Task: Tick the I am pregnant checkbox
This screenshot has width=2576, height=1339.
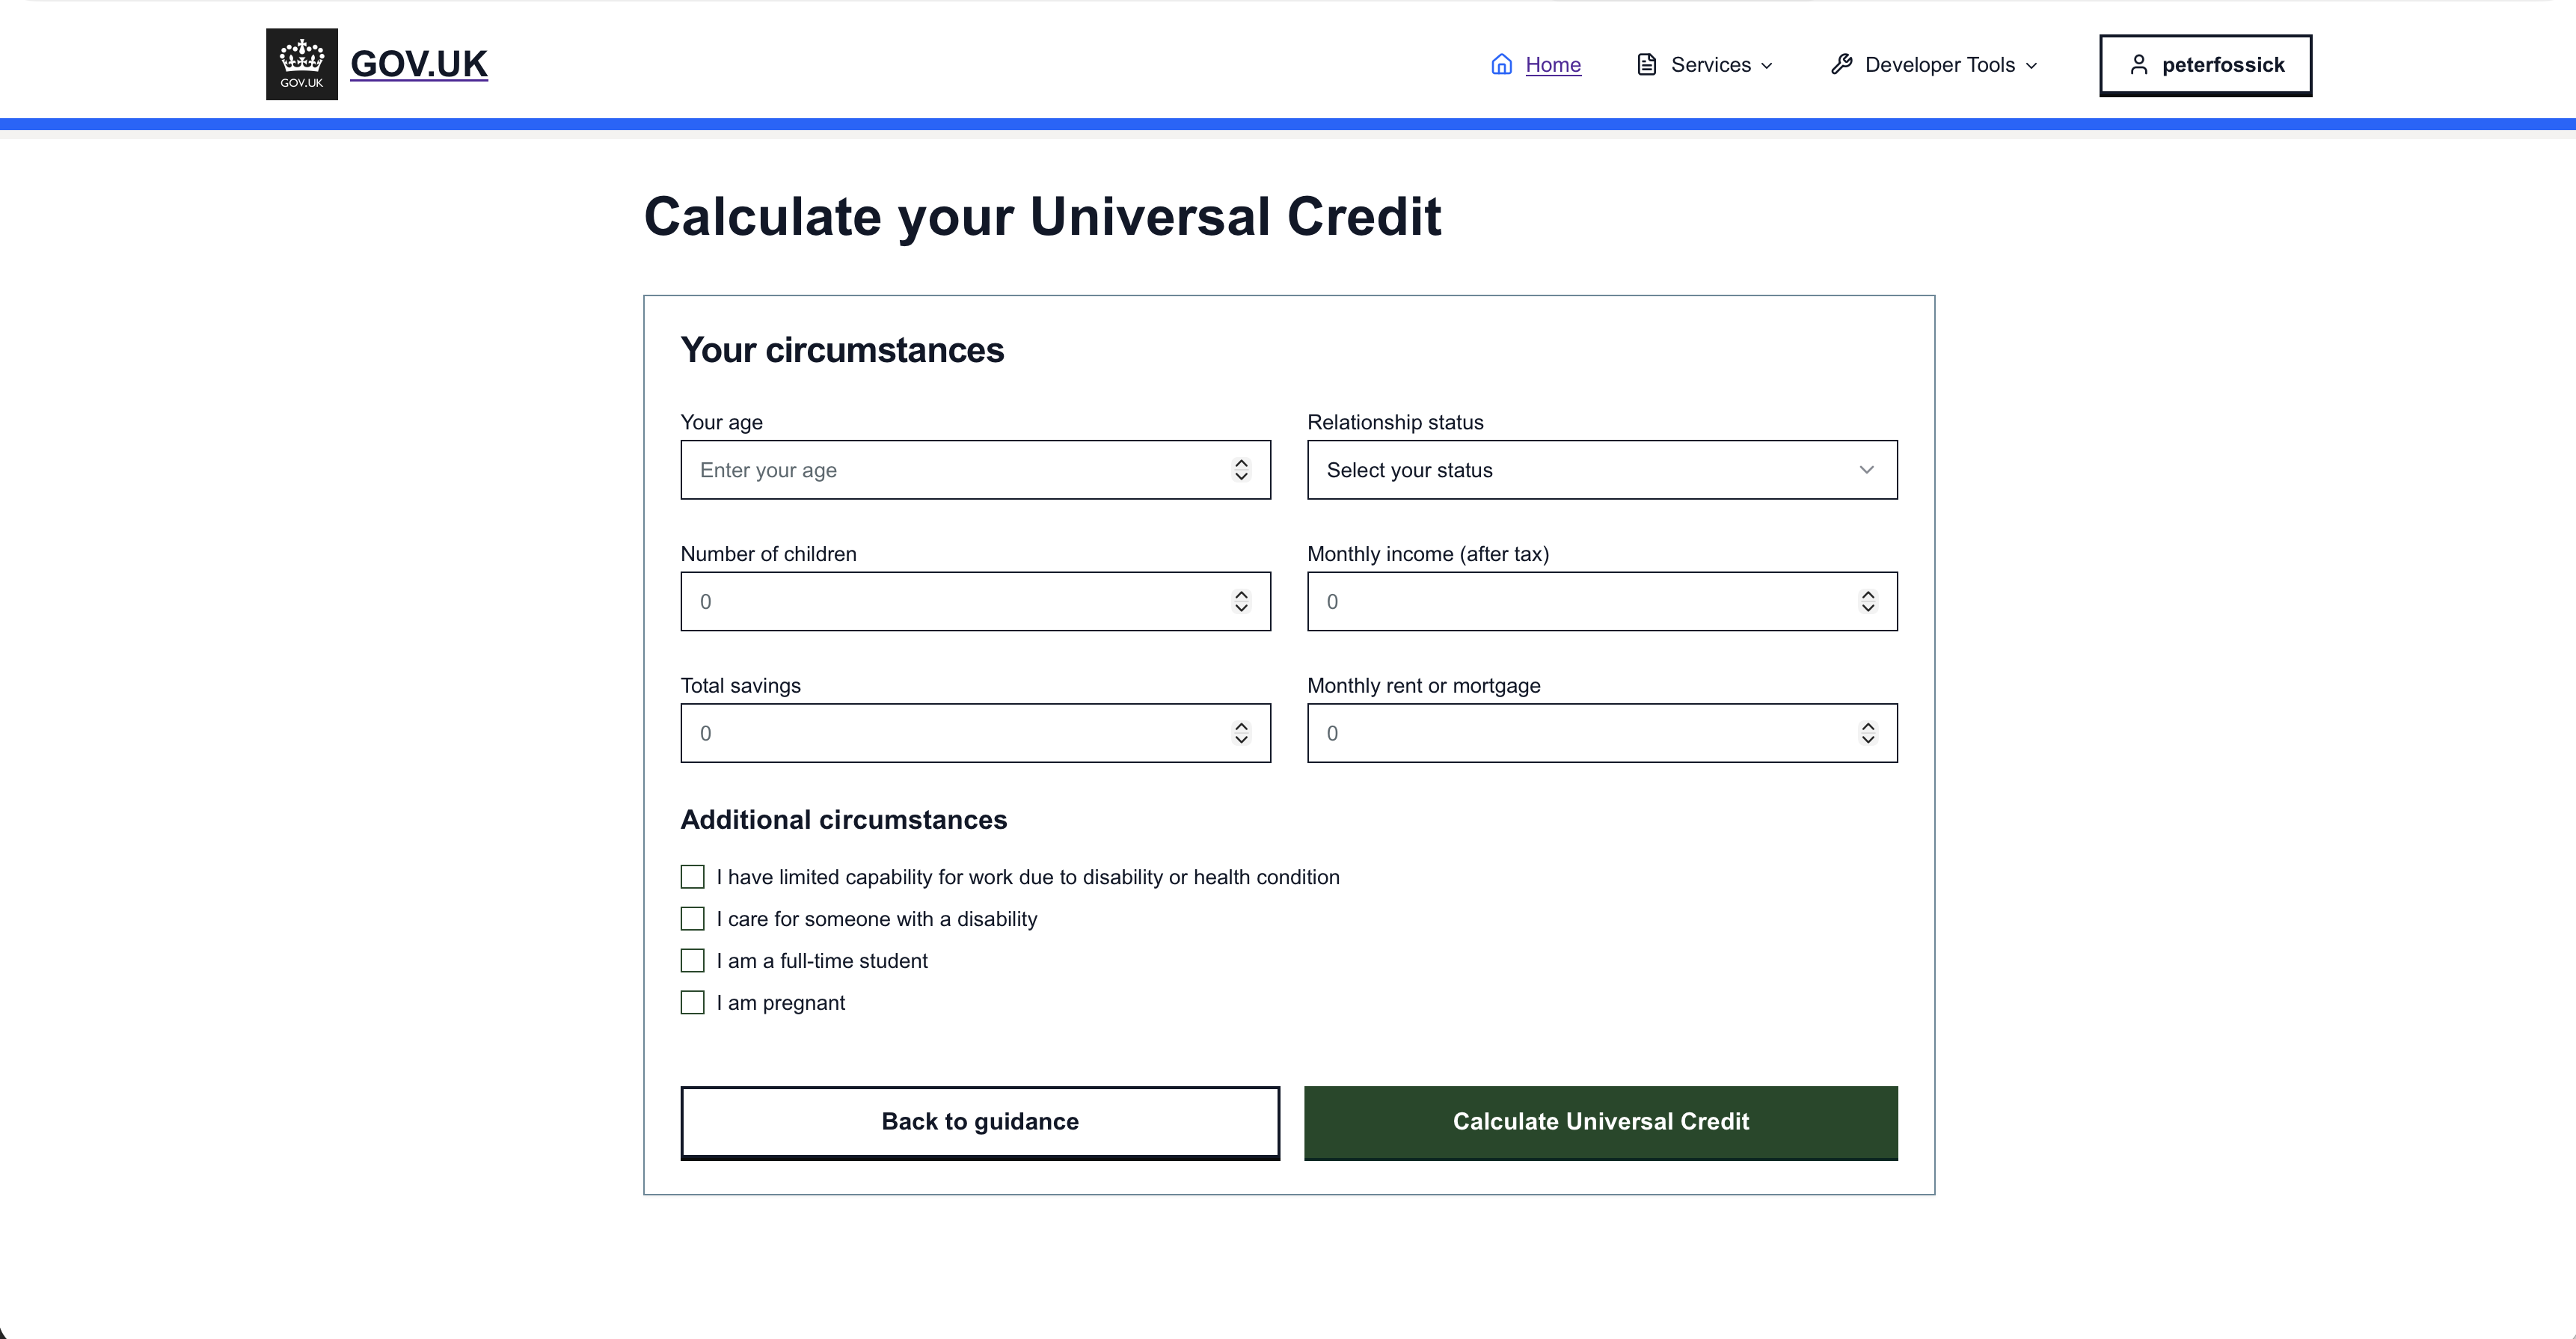Action: (692, 1003)
